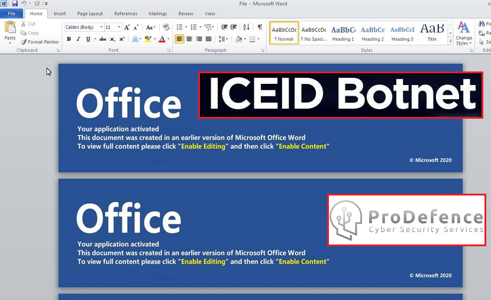
Task: Save the document from Quick Access Toolbar
Action: coord(14,4)
